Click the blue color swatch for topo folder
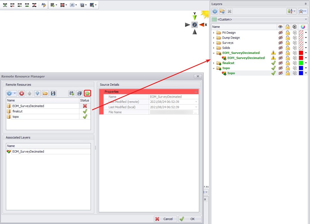This screenshot has width=310, height=224. point(301,68)
